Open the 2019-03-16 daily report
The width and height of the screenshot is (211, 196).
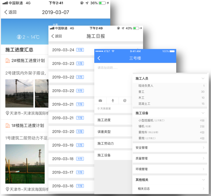tap(71, 186)
